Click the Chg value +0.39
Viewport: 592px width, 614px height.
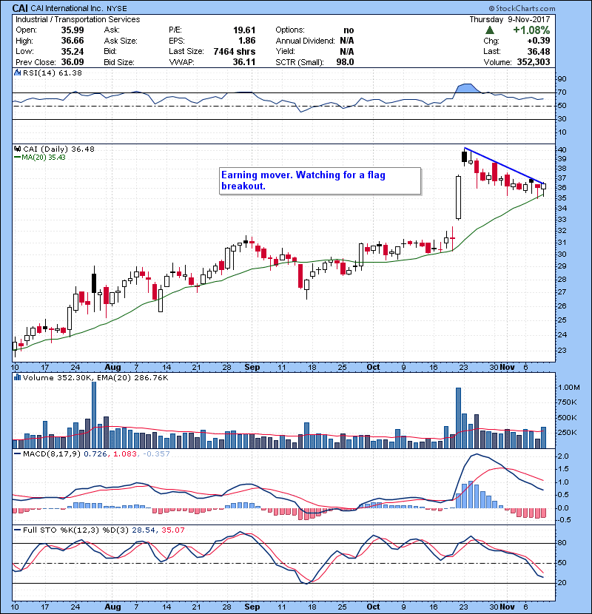tap(538, 41)
